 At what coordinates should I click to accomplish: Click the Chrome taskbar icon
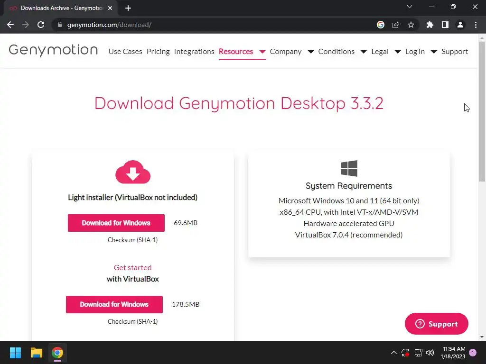(x=57, y=353)
